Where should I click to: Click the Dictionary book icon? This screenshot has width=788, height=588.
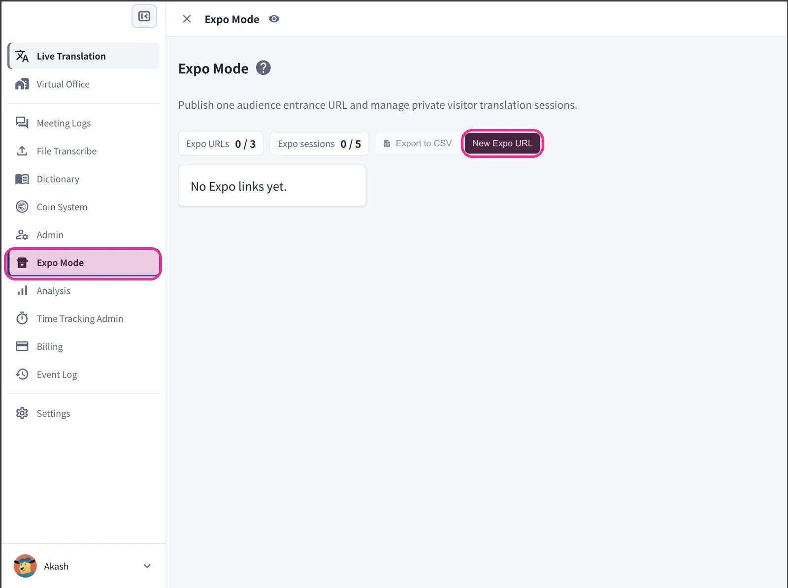(22, 179)
